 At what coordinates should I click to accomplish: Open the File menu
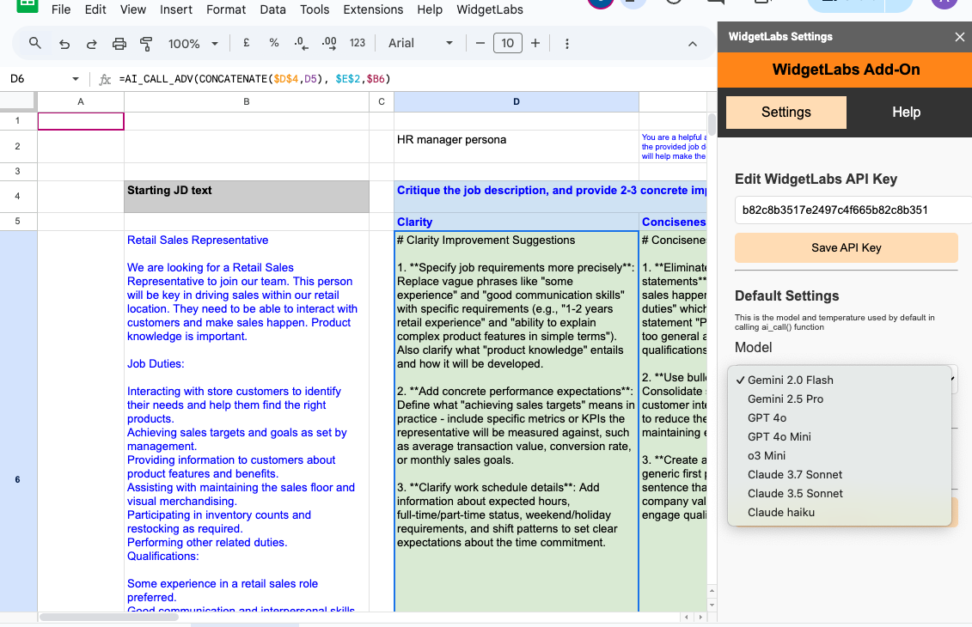[61, 10]
